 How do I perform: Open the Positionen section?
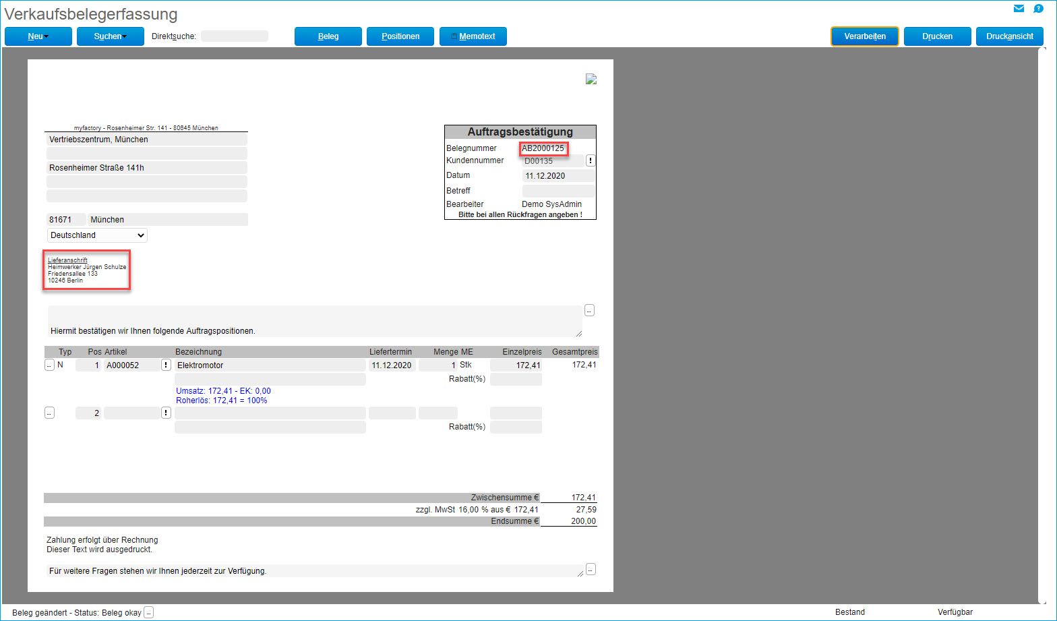(x=400, y=36)
